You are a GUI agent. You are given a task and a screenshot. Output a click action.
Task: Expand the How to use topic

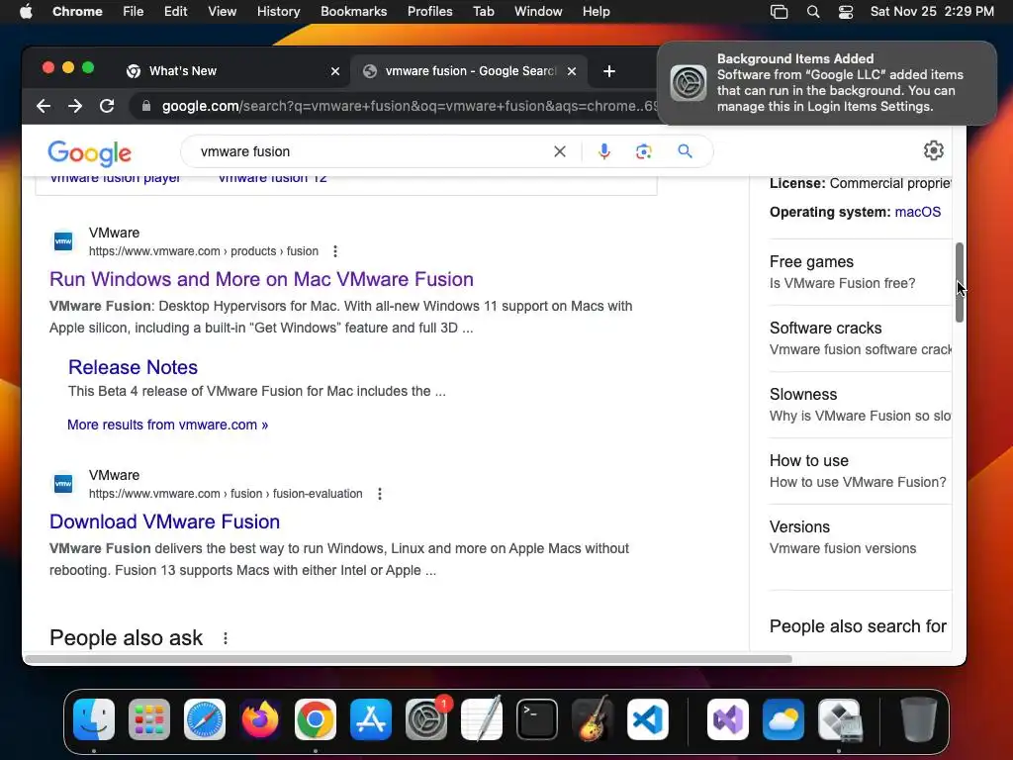coord(860,471)
